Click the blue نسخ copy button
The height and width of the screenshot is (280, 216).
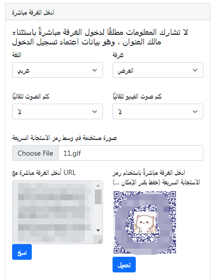click(22, 252)
